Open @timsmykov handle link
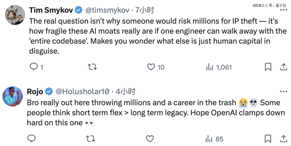Screen dimensions: 291x146 click(108, 10)
